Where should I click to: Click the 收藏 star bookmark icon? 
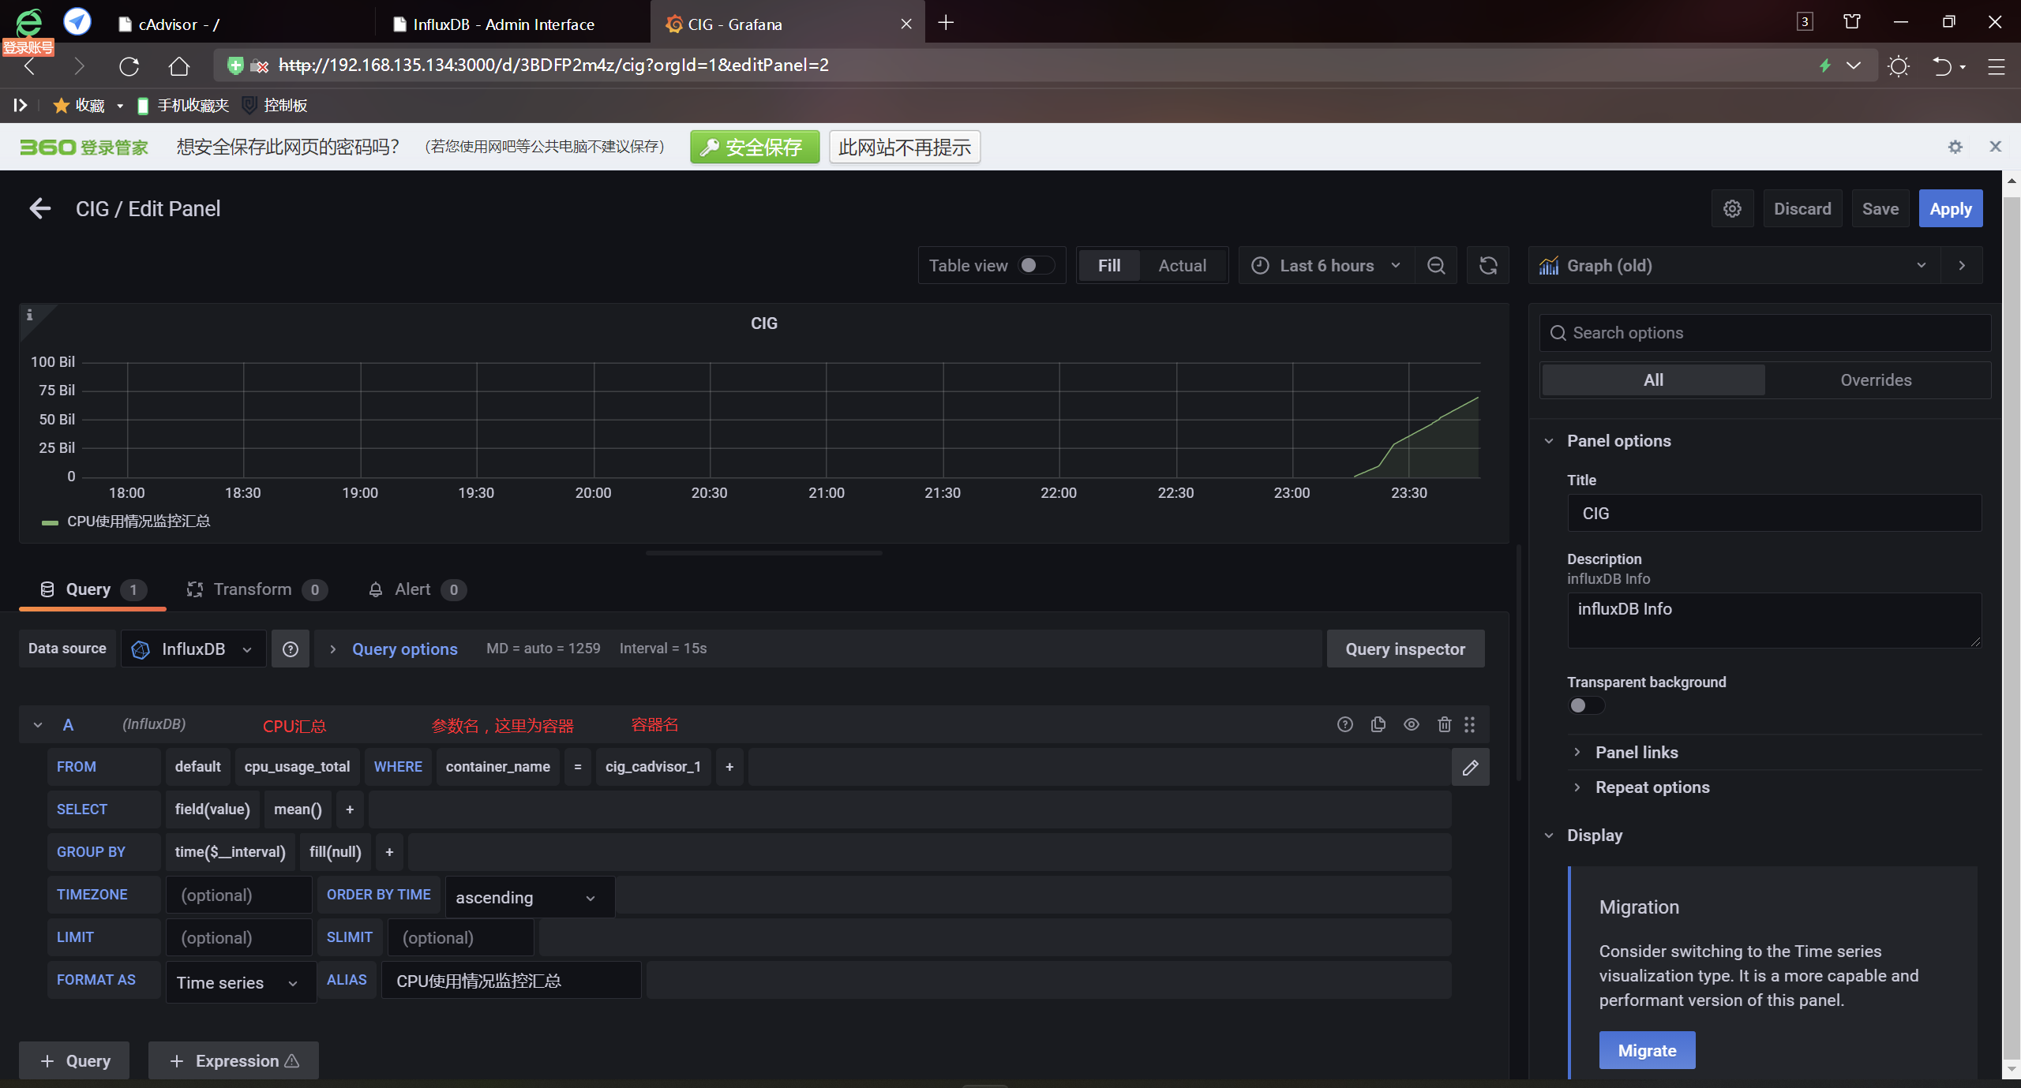[61, 105]
